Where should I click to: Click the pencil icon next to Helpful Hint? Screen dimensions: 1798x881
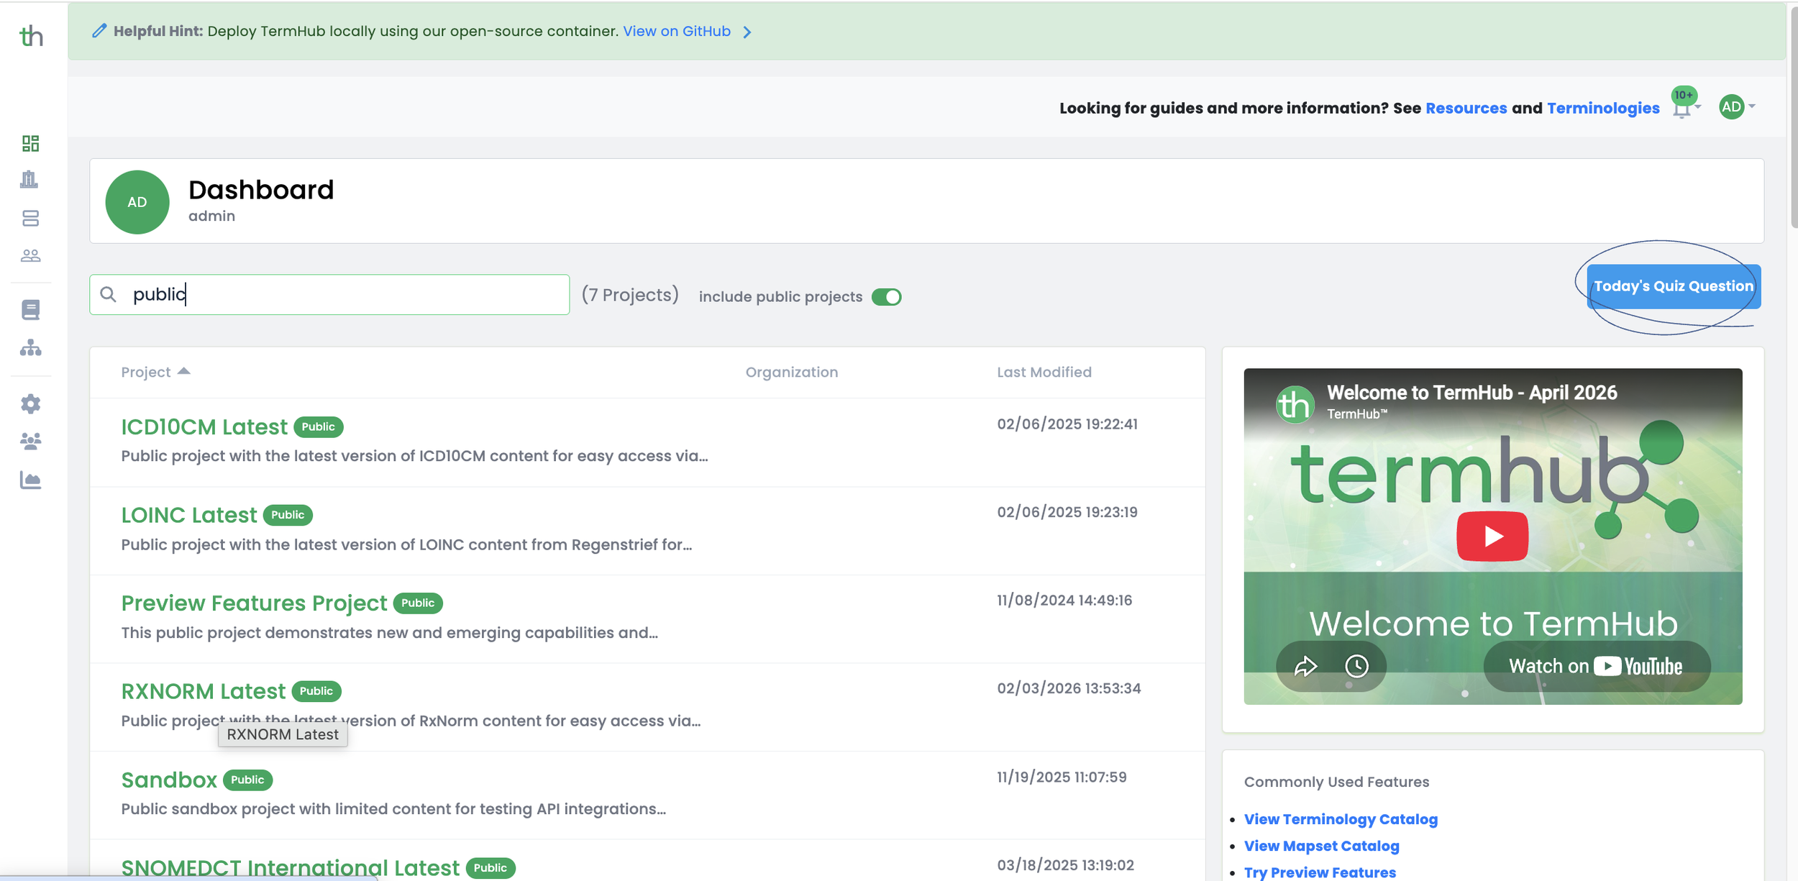[x=99, y=31]
